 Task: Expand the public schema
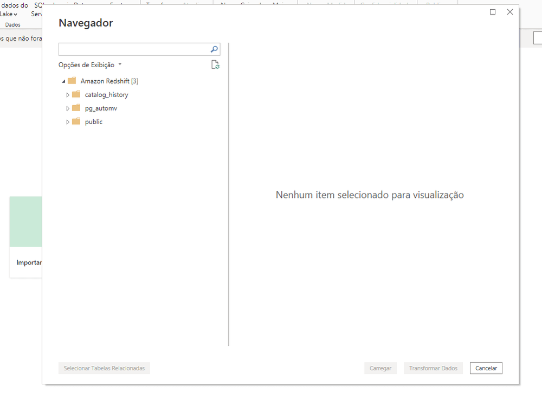68,121
